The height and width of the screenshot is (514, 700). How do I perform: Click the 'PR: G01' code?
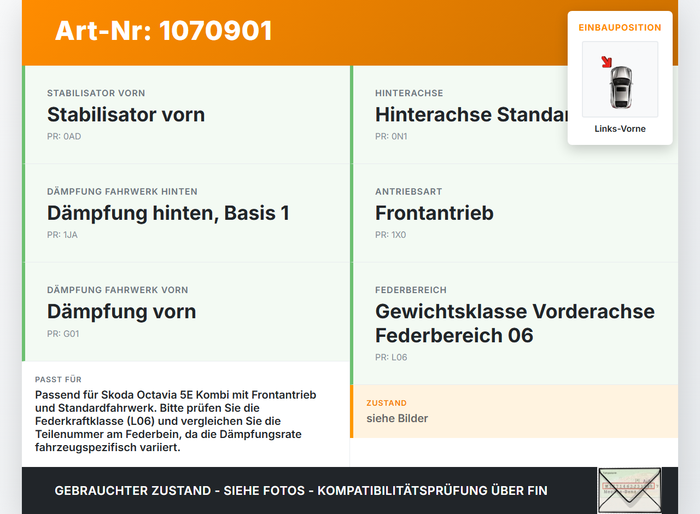point(63,333)
